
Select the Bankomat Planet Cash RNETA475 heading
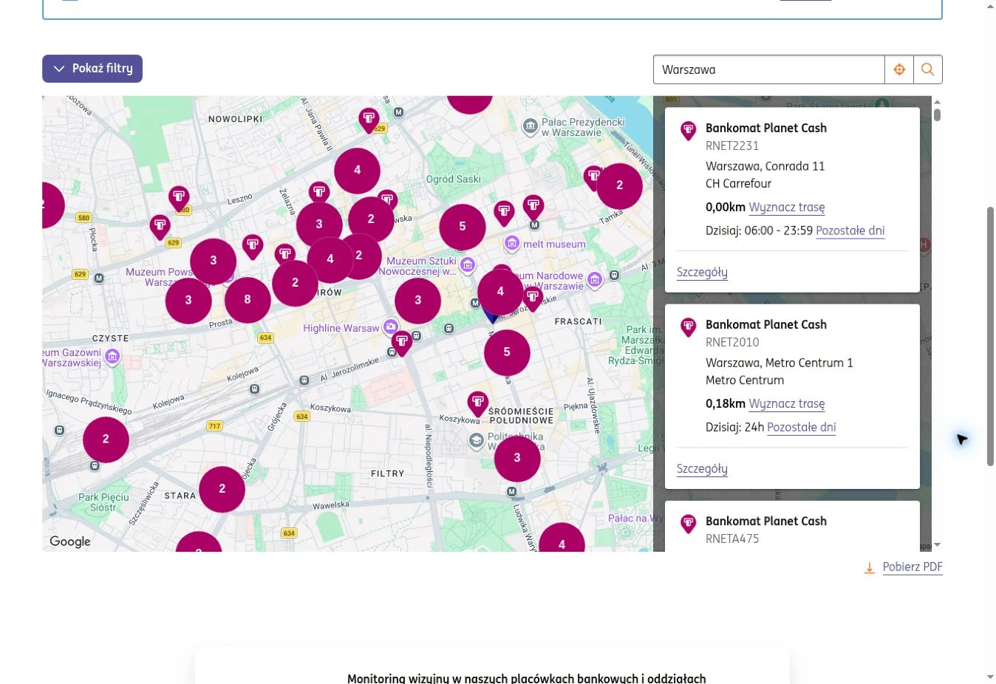pyautogui.click(x=766, y=521)
